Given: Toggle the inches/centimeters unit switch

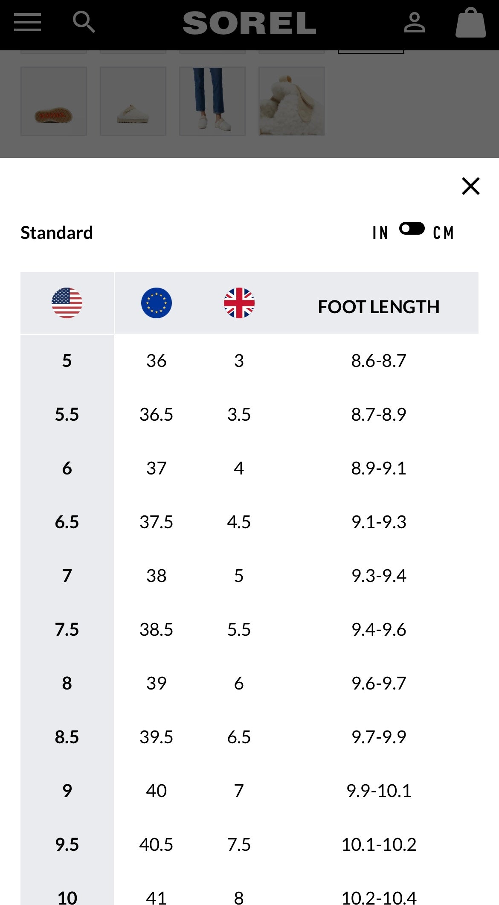Looking at the screenshot, I should coord(412,229).
